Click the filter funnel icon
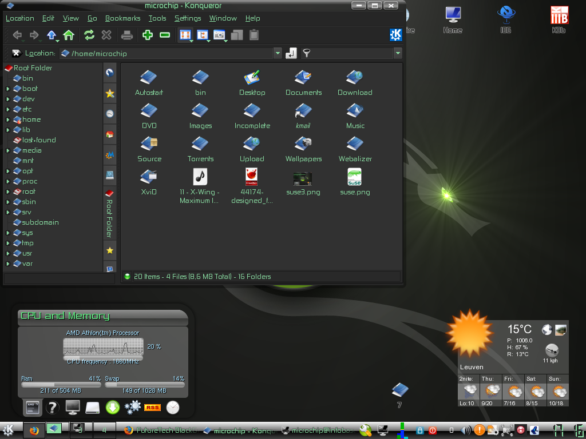This screenshot has height=439, width=586. point(307,53)
